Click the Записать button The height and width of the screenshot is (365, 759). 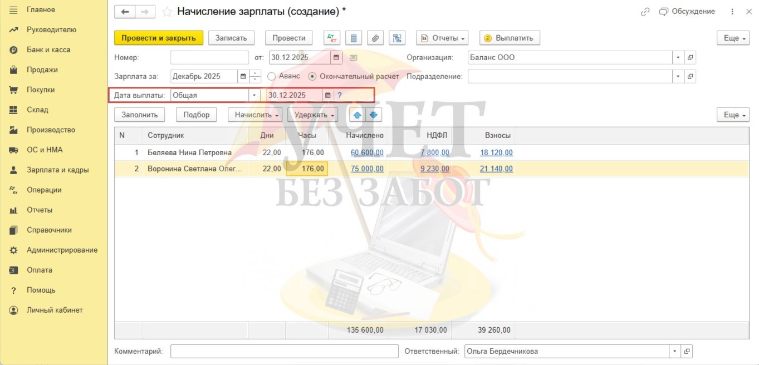point(231,38)
